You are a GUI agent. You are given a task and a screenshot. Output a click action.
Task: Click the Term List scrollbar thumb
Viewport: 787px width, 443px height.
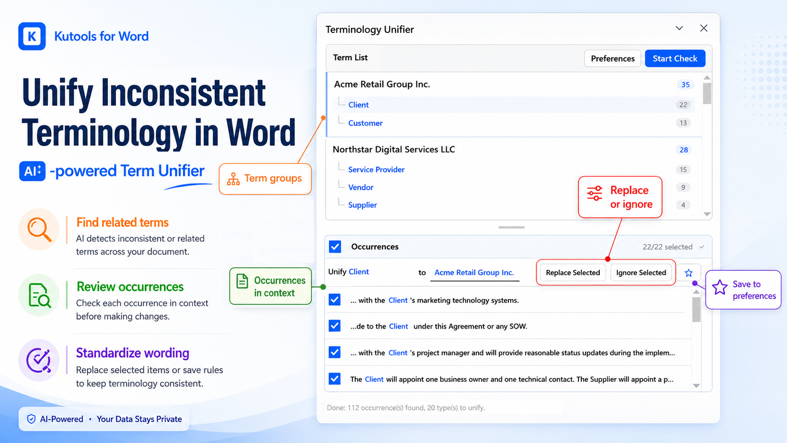click(707, 93)
